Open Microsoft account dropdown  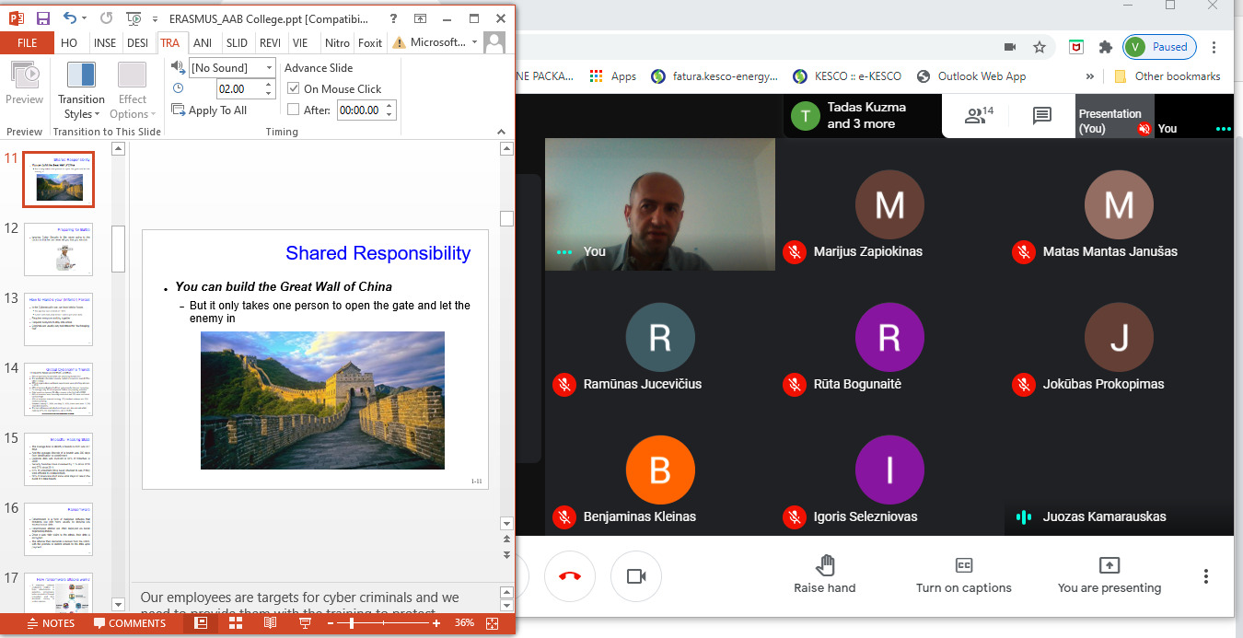(436, 42)
